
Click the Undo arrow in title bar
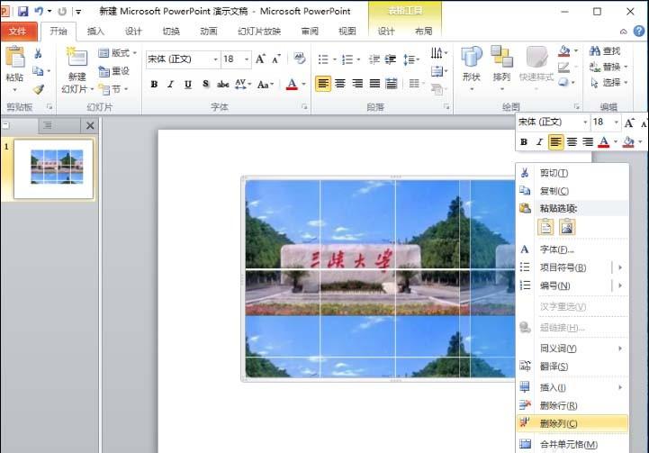(39, 12)
